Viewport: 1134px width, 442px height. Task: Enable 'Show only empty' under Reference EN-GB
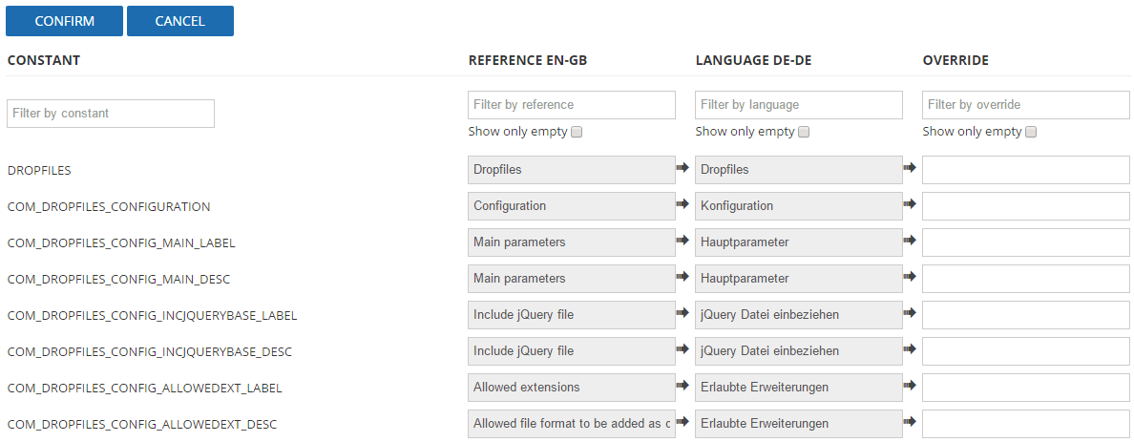click(x=577, y=133)
